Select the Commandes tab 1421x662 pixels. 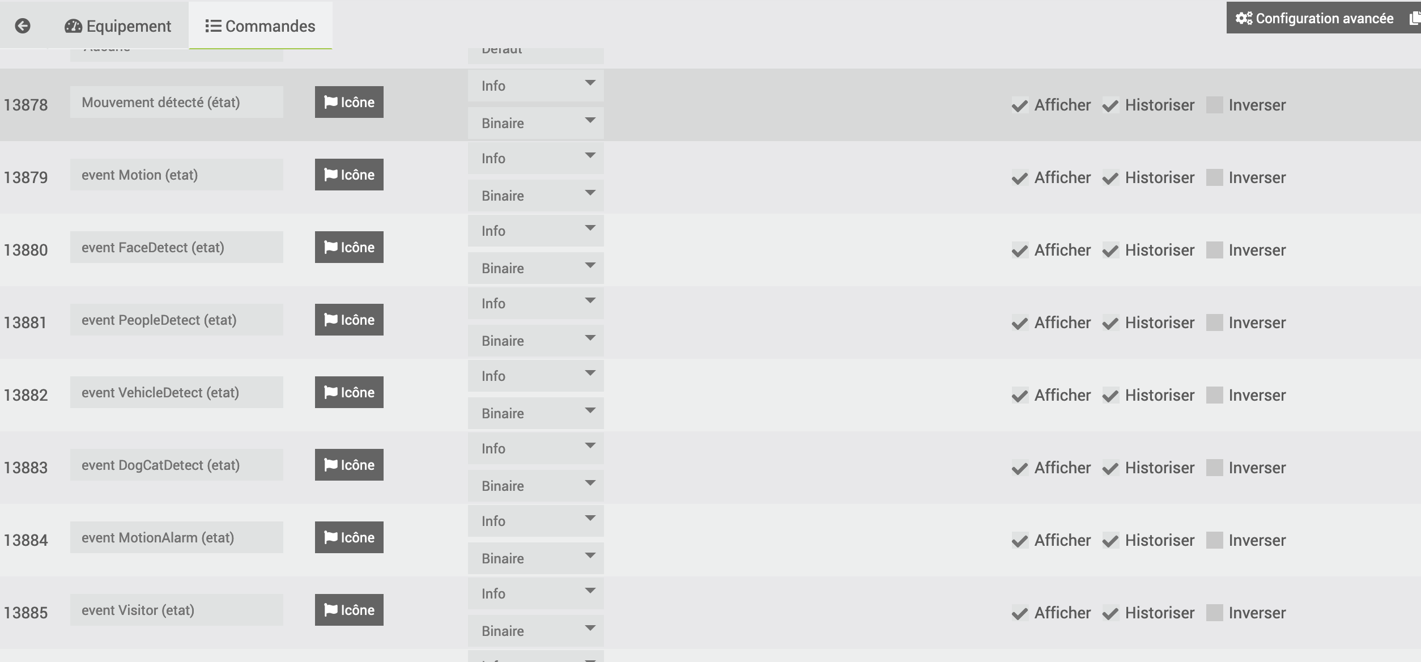point(261,26)
